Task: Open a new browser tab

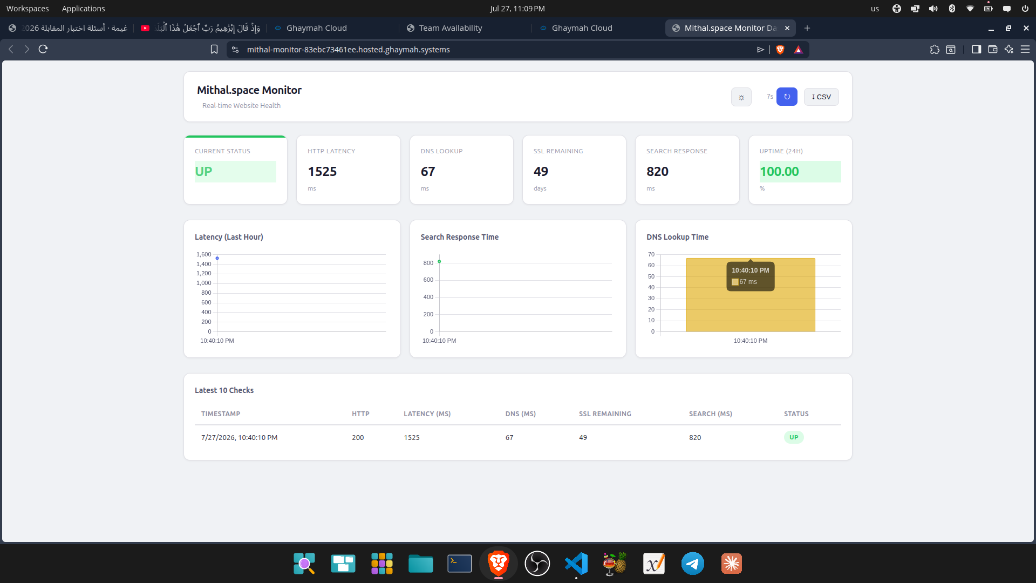Action: click(807, 28)
